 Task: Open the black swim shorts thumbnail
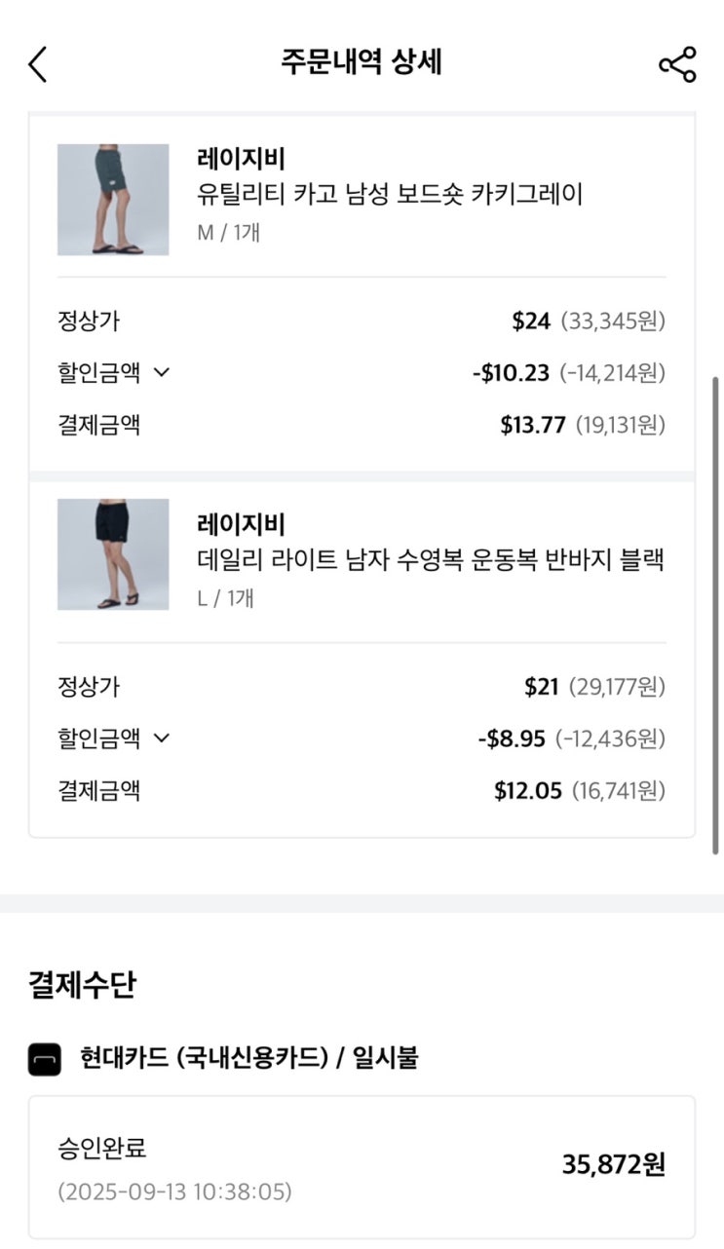tap(113, 554)
